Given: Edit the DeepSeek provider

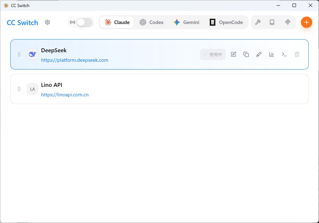Looking at the screenshot, I should pos(233,54).
